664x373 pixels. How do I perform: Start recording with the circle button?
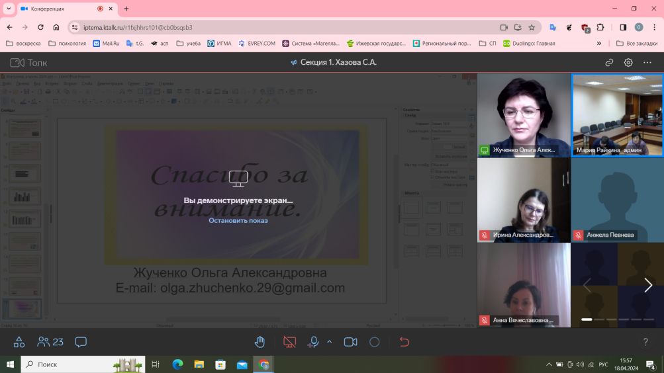pos(374,342)
